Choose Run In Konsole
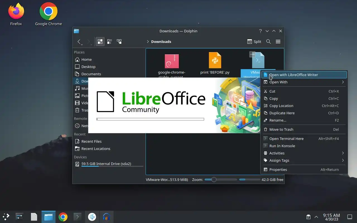Viewport: 357px width, 223px height. 304,146
